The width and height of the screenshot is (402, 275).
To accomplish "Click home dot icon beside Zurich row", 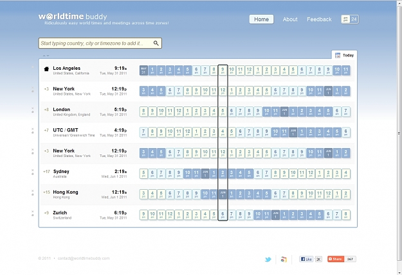I will click(x=33, y=215).
